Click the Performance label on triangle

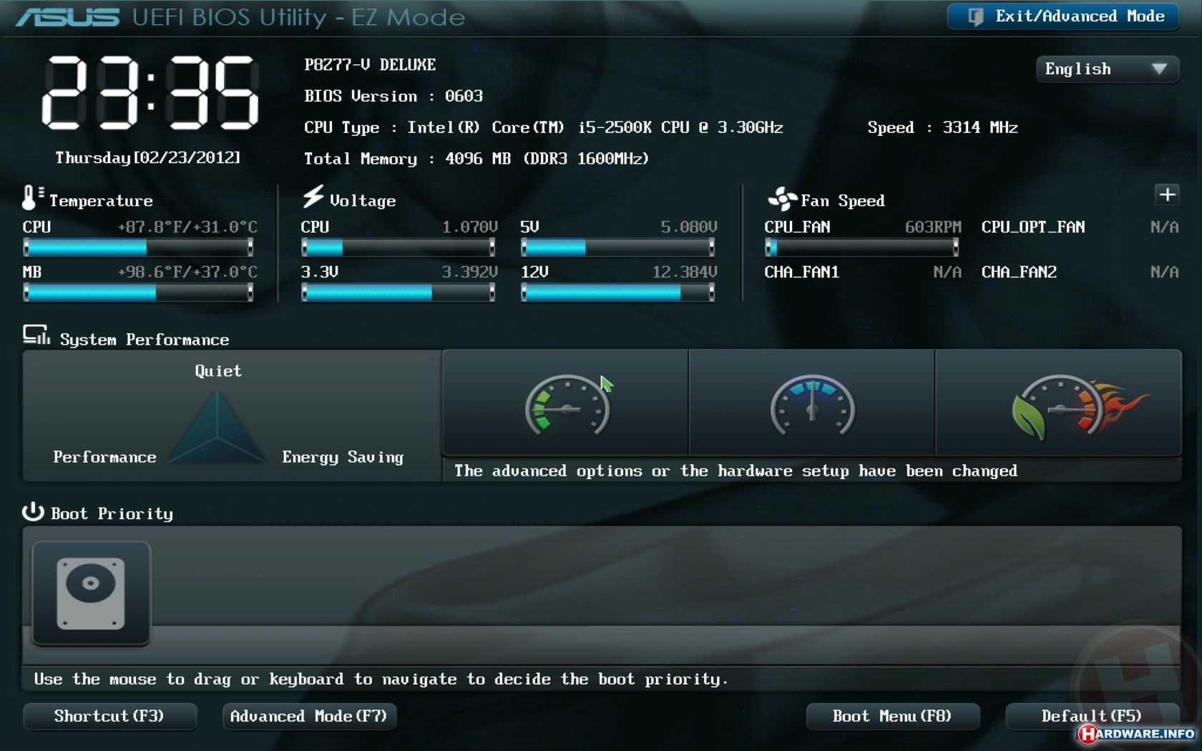(104, 457)
